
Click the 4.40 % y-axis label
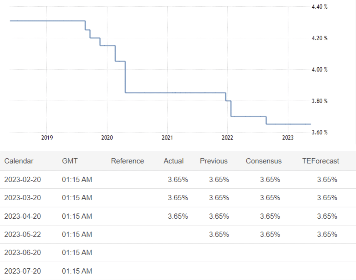pos(319,7)
